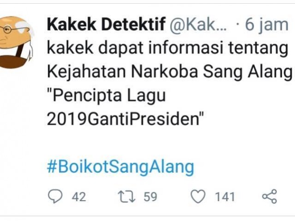Click the Kakek Detektif display name
The height and width of the screenshot is (221, 295).
[x=106, y=25]
